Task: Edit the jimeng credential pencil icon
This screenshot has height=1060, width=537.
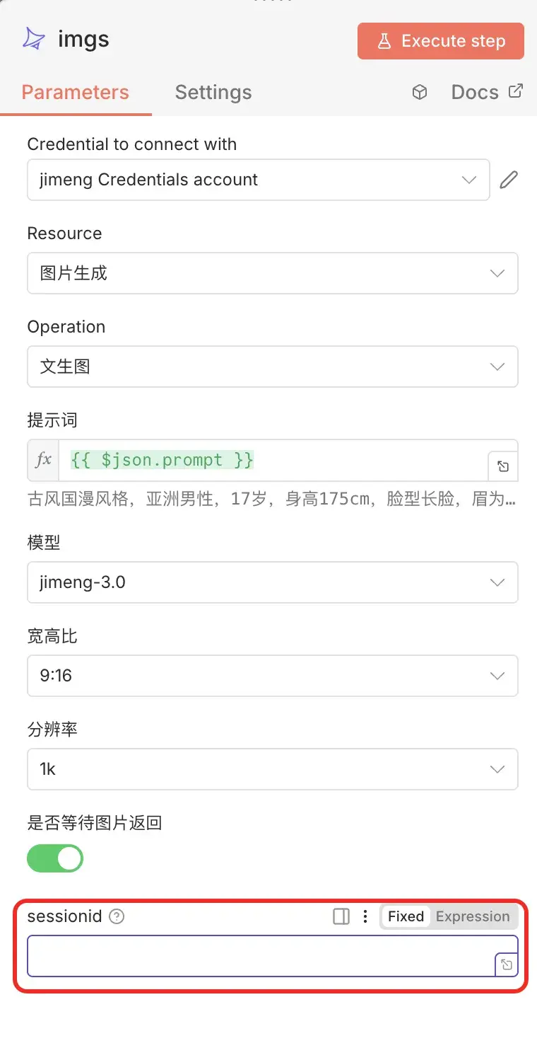Action: tap(508, 180)
